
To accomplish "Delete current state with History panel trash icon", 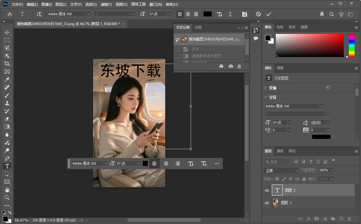I will click(239, 66).
